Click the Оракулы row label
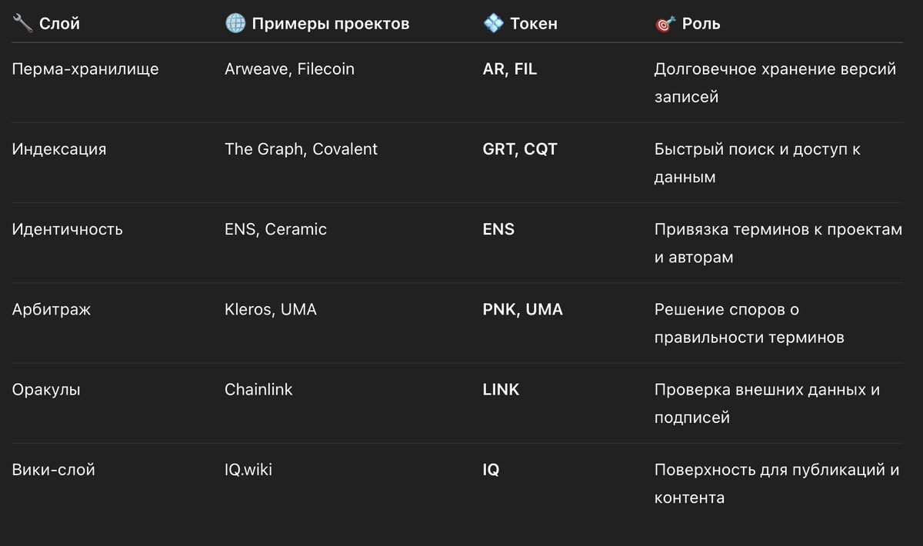 point(46,390)
